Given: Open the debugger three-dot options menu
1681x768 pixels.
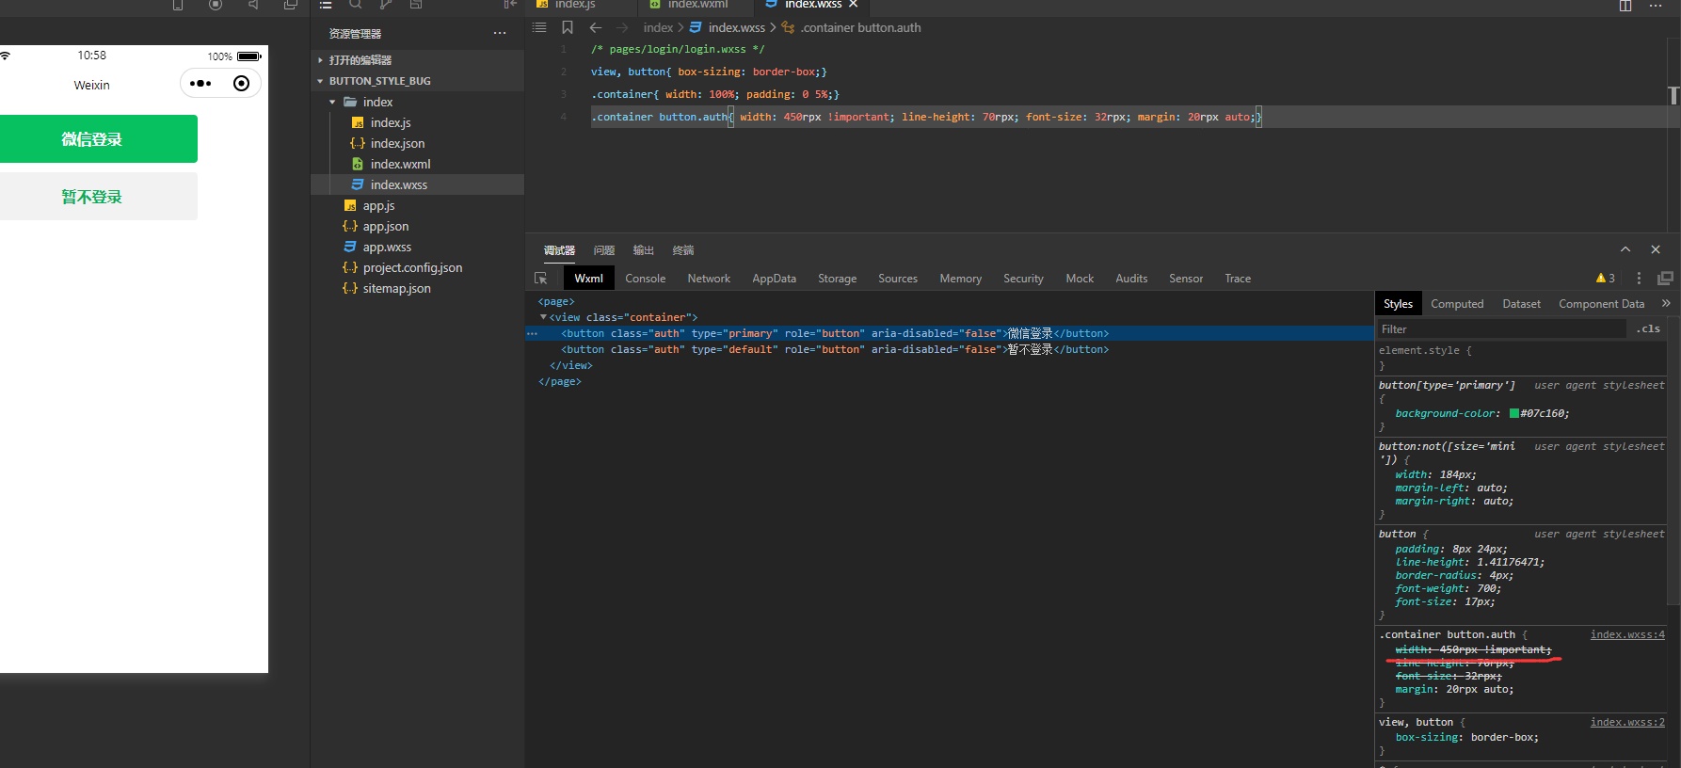Looking at the screenshot, I should coord(1639,279).
